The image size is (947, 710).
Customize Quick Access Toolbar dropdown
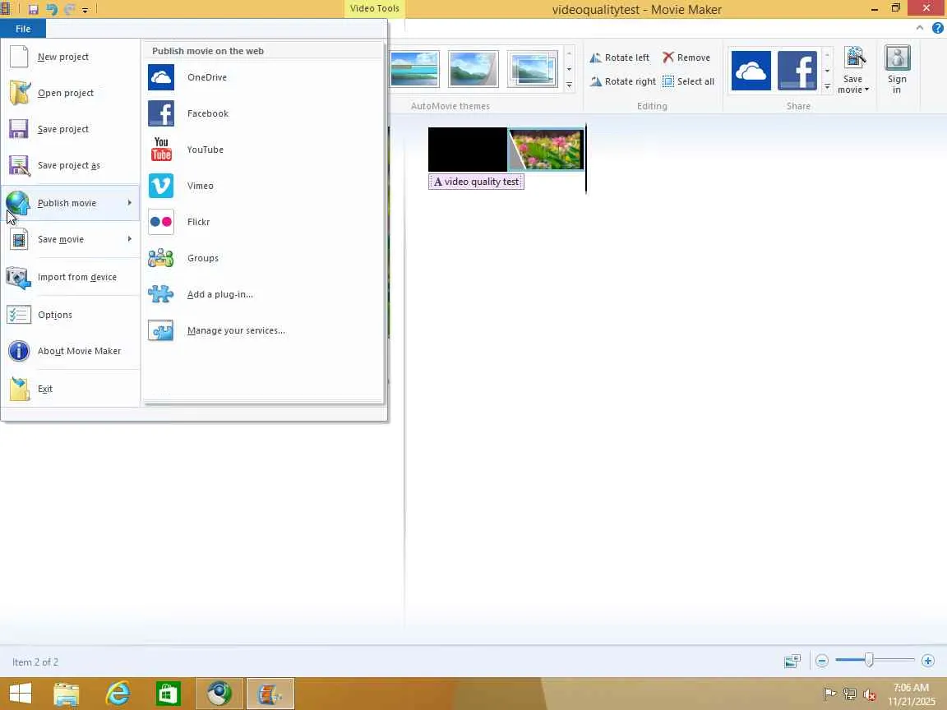85,10
